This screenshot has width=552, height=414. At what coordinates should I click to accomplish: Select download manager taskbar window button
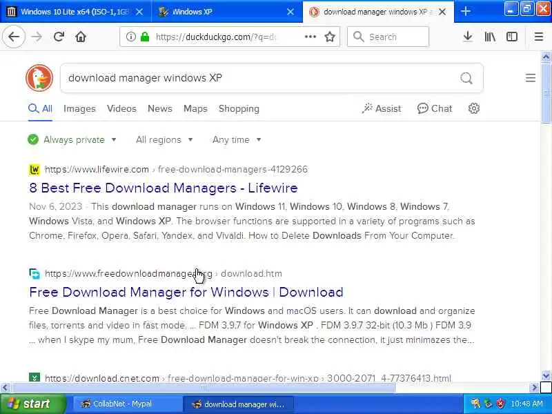[239, 404]
